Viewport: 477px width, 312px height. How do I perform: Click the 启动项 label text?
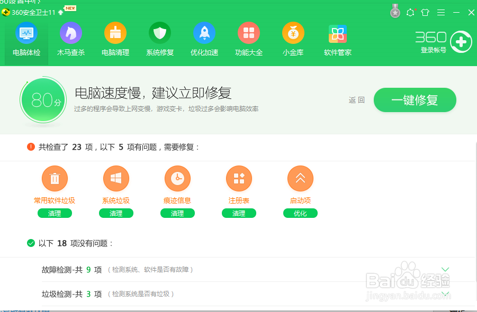(300, 200)
